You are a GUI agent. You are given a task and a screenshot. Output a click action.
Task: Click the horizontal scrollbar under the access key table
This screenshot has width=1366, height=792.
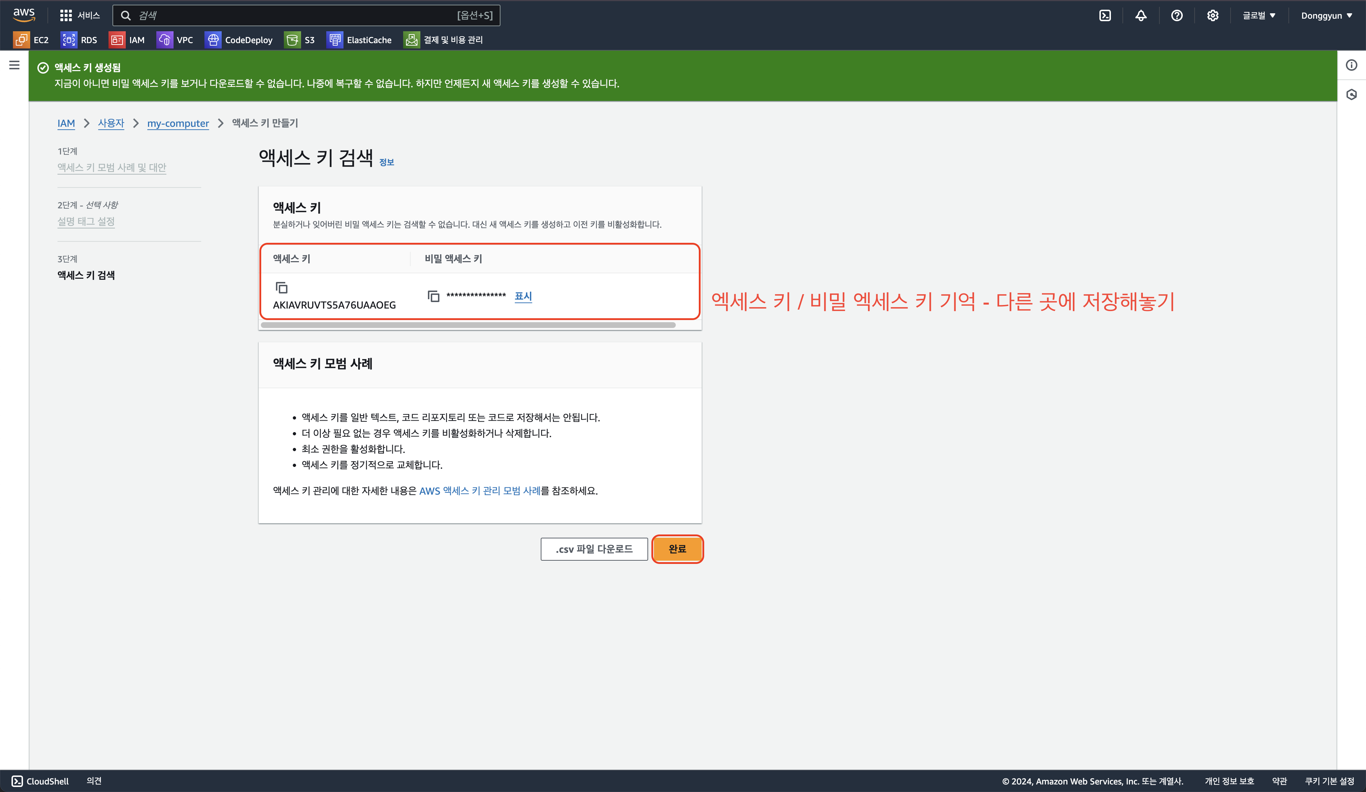[x=468, y=325]
